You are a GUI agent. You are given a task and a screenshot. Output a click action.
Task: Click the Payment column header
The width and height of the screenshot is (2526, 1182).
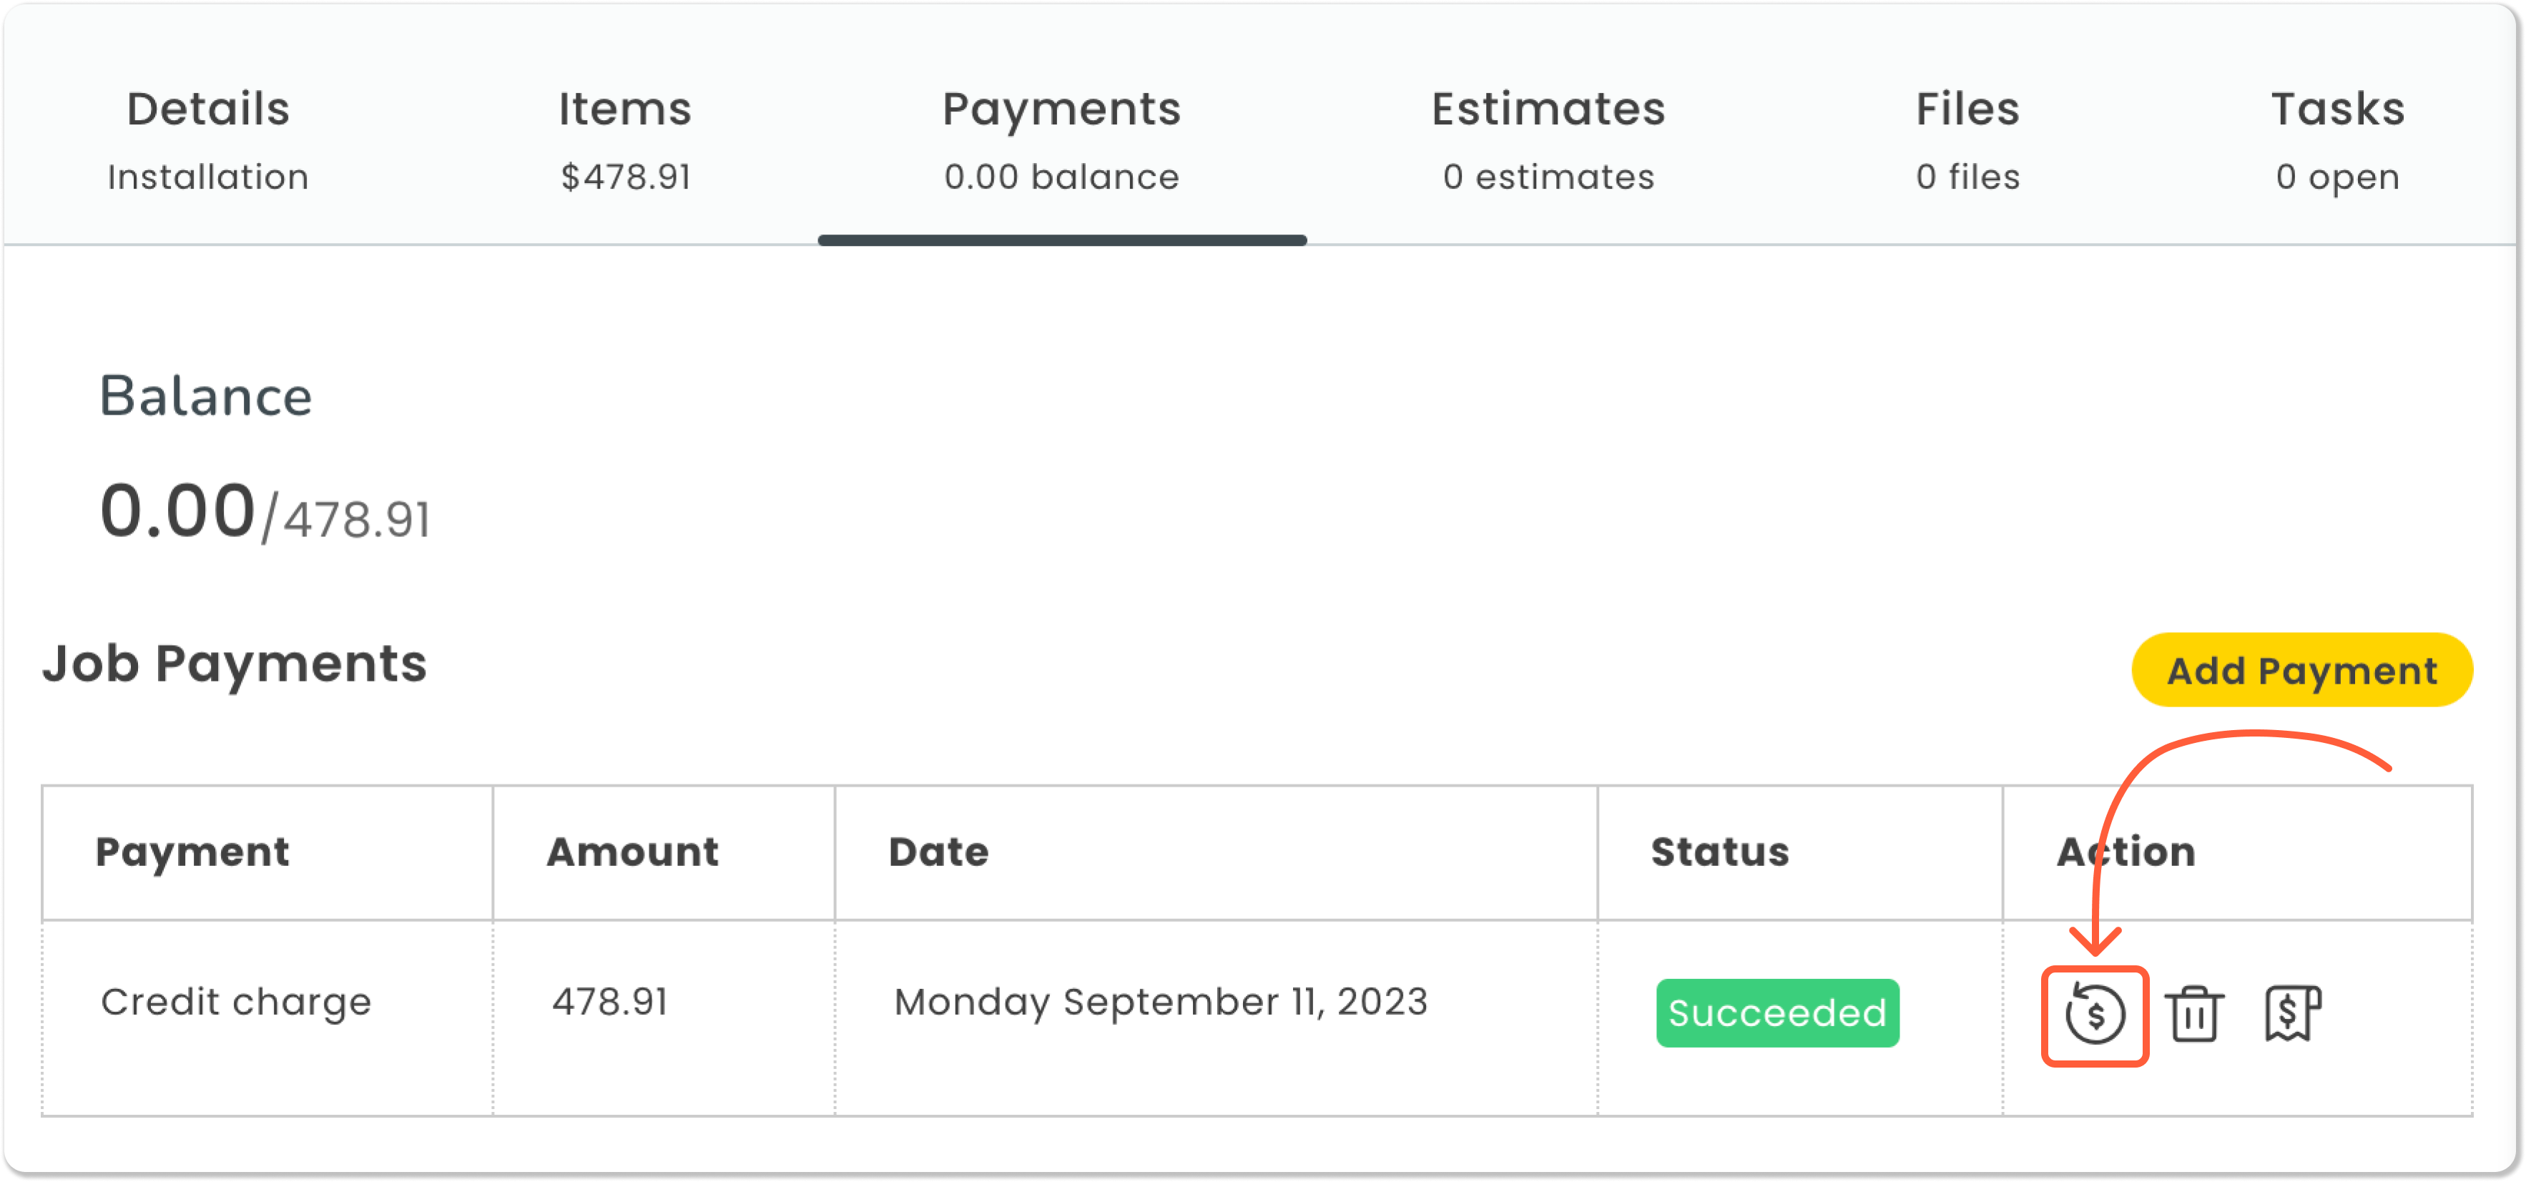coord(192,852)
